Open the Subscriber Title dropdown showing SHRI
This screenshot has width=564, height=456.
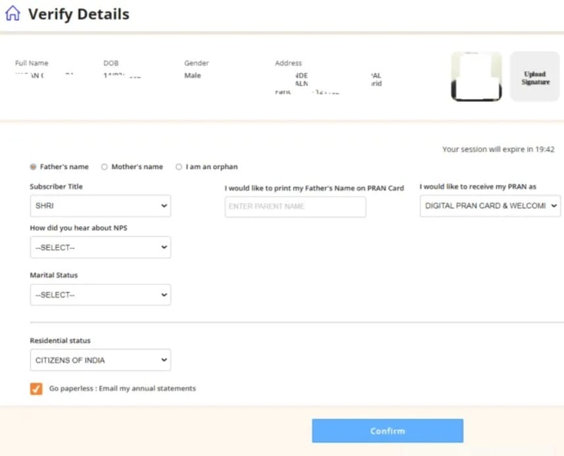[101, 206]
